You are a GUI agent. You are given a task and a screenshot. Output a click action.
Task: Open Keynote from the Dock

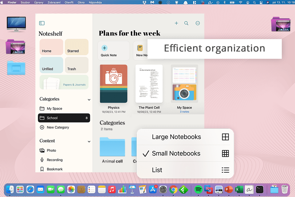[x=132, y=190]
